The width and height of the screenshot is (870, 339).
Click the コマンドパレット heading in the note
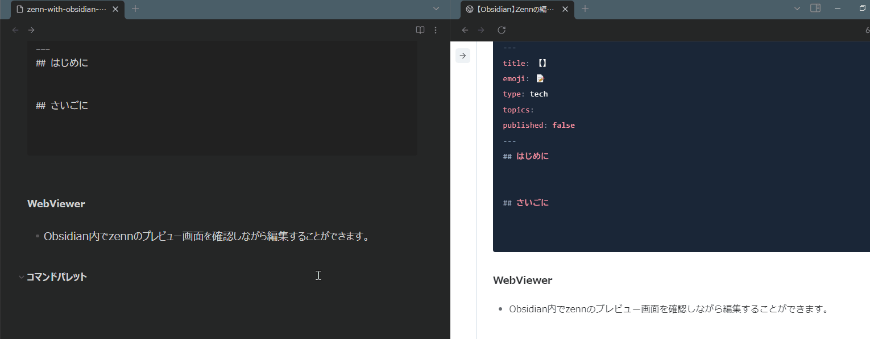point(57,277)
